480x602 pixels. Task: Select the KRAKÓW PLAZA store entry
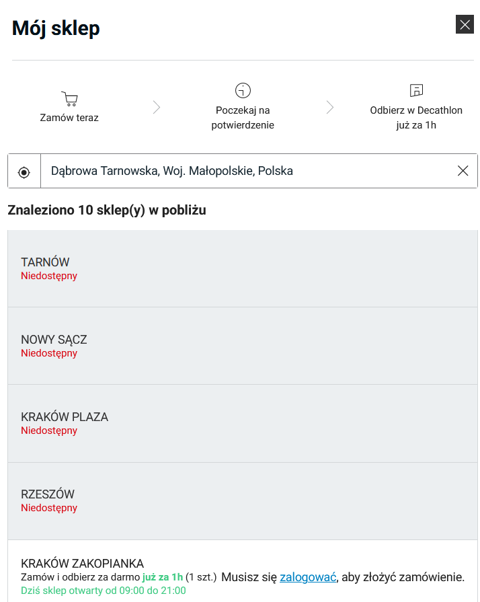click(x=243, y=424)
